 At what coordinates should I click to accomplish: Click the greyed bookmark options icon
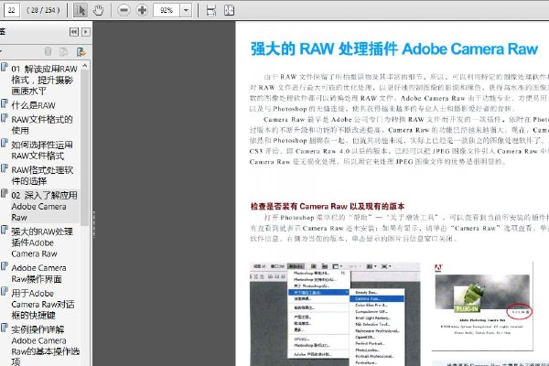pyautogui.click(x=64, y=52)
